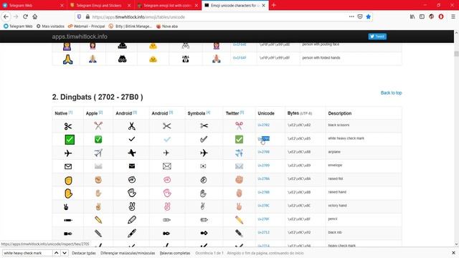This screenshot has width=459, height=258.
Task: Toggle Diferenciar maiúsculas/minúsculas option
Action: [x=128, y=253]
